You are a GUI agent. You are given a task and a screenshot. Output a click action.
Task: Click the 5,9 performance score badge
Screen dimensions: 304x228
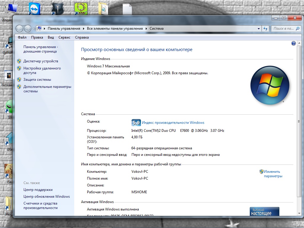click(x=136, y=123)
